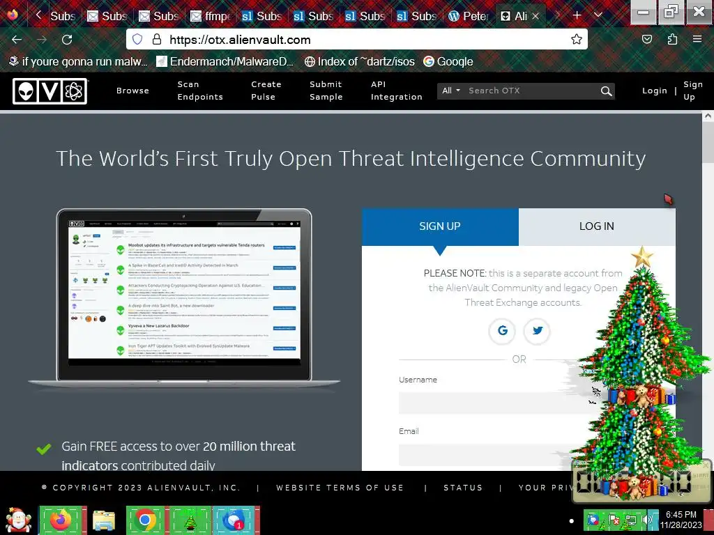Open the Google bookmark
The height and width of the screenshot is (535, 714).
point(448,61)
